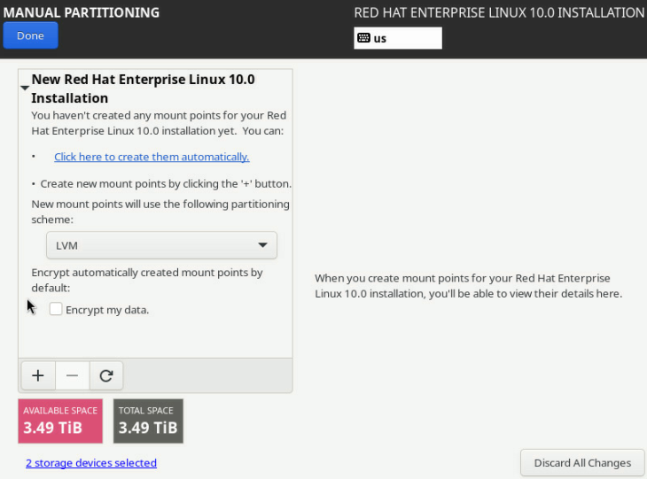Collapse the New Red Hat installation expander triangle
Viewport: 647px width, 479px height.
[x=25, y=89]
